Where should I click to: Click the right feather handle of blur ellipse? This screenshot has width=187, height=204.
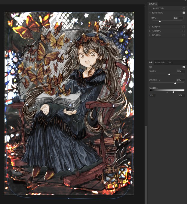(x=113, y=106)
